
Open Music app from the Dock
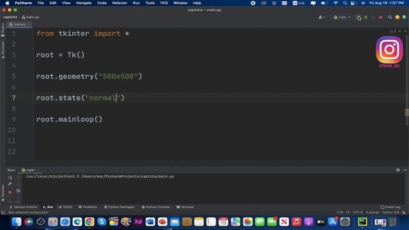coord(296,222)
